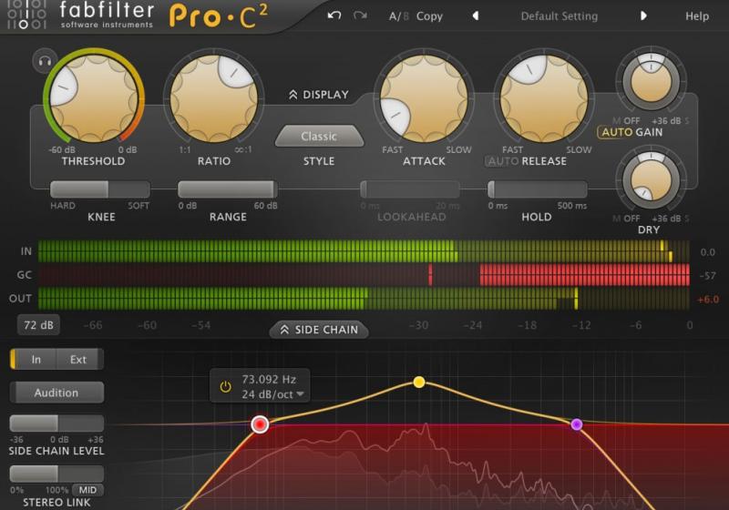
Task: Open the 24 dB/oct slope dropdown
Action: tap(272, 394)
